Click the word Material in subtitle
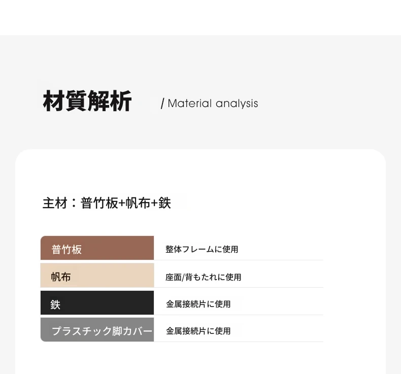401x374 pixels. 190,104
